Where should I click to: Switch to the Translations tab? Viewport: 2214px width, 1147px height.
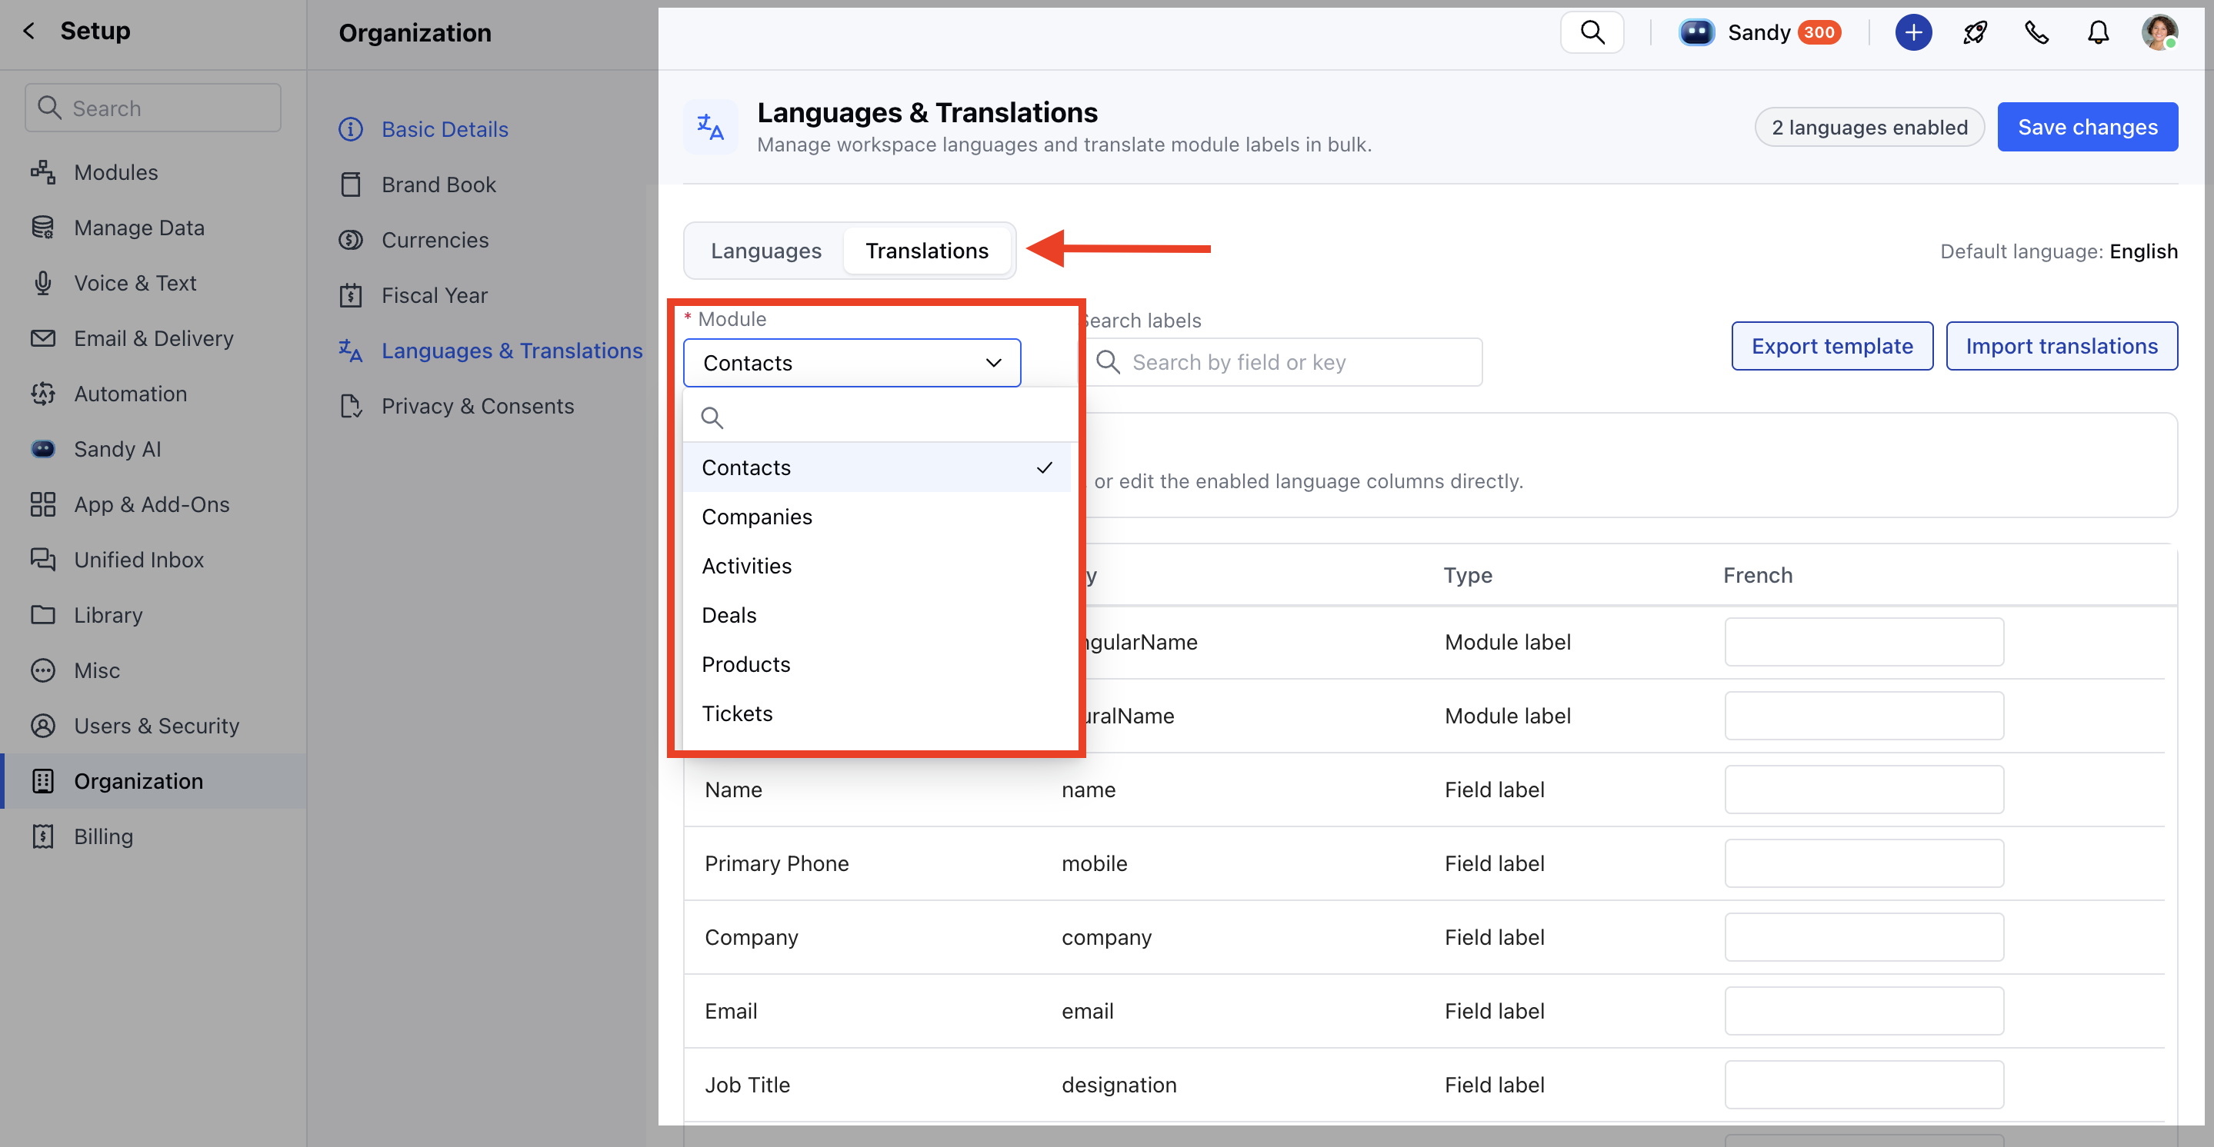coord(926,251)
